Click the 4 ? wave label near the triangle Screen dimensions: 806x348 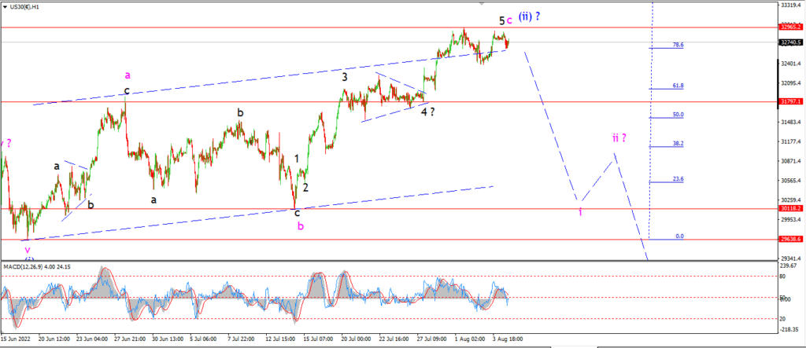coord(428,112)
